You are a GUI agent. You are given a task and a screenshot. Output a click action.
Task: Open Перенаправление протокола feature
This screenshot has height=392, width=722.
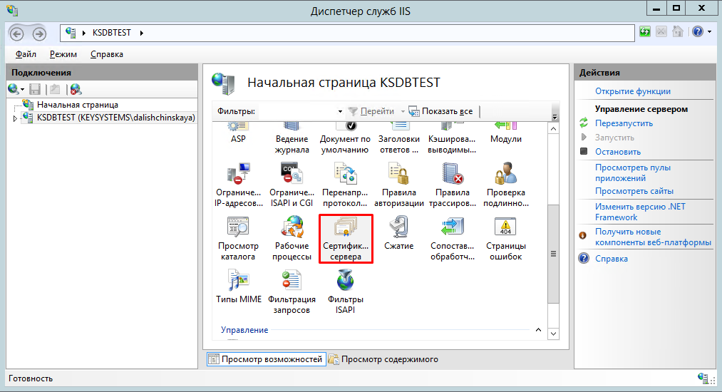click(345, 185)
